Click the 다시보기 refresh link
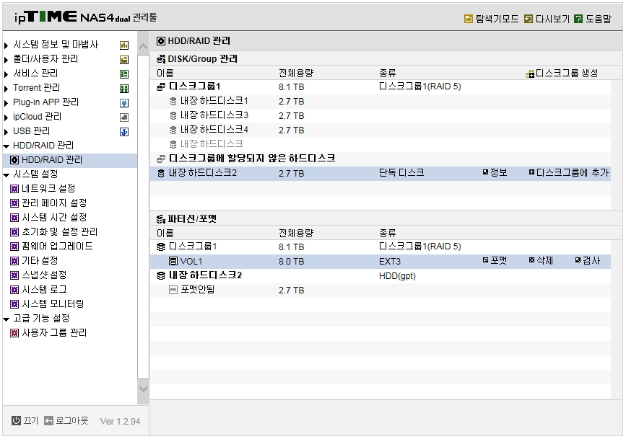 pyautogui.click(x=547, y=19)
